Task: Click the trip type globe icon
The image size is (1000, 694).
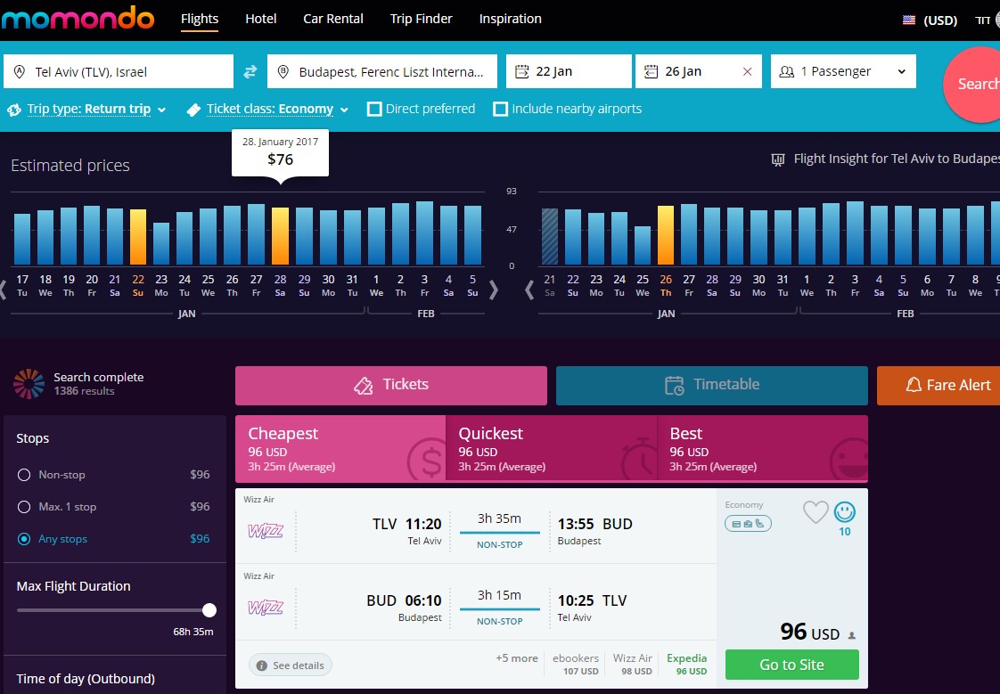Action: click(14, 110)
